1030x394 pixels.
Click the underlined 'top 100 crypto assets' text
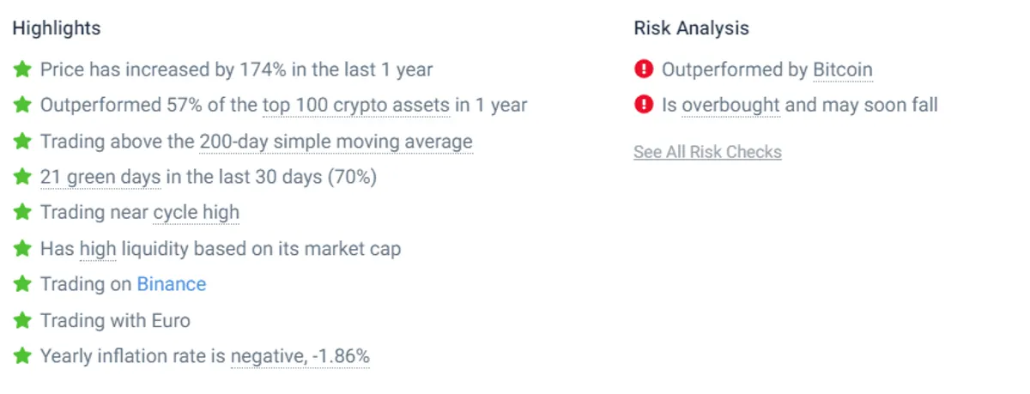pos(356,106)
